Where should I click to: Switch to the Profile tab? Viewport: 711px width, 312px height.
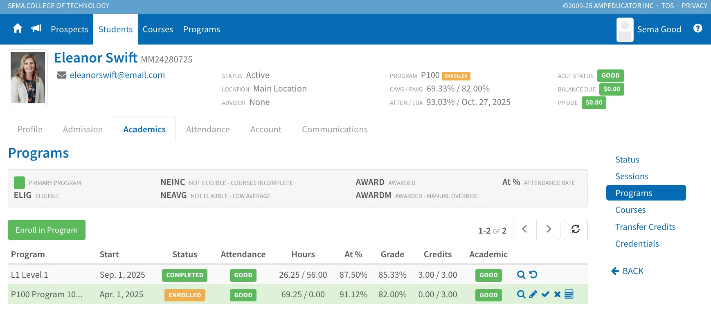(x=30, y=129)
